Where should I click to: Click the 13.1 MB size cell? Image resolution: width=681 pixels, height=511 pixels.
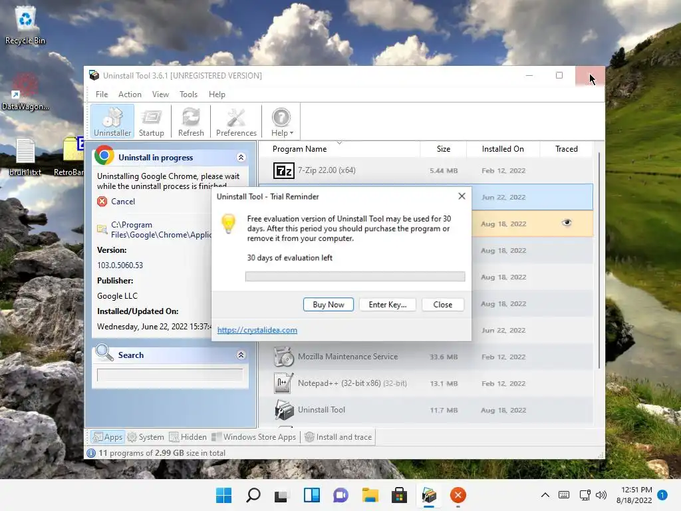coord(444,384)
